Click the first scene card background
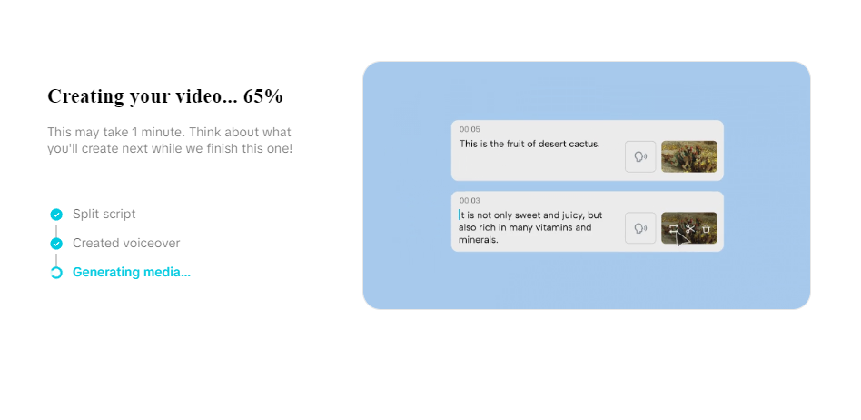Viewport: 861px width, 420px height. tap(545, 167)
